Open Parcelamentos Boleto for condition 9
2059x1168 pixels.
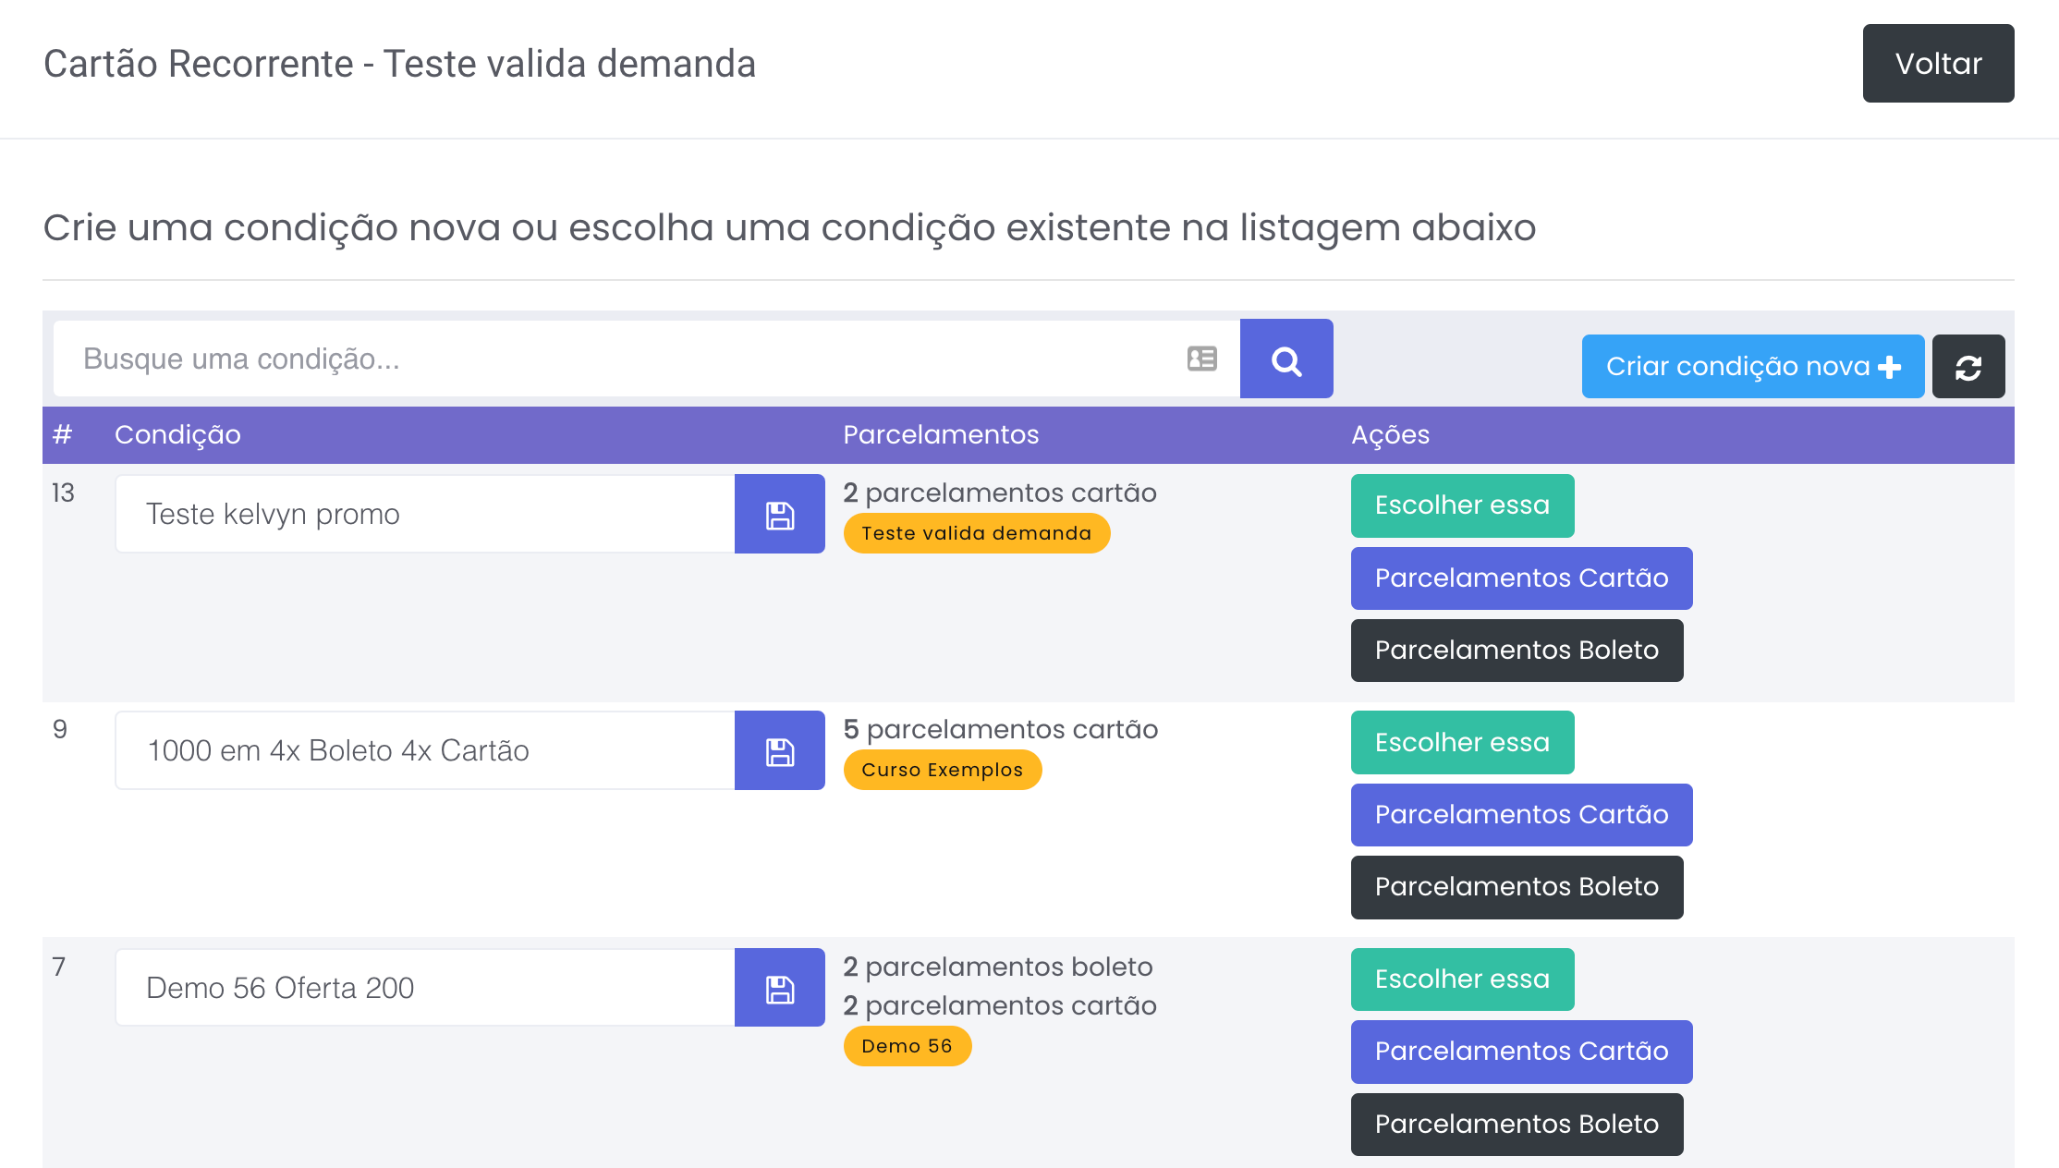tap(1517, 887)
